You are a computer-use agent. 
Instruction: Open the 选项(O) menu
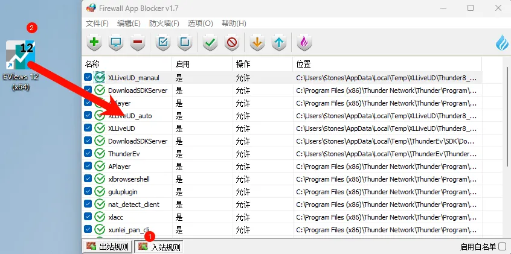[200, 24]
